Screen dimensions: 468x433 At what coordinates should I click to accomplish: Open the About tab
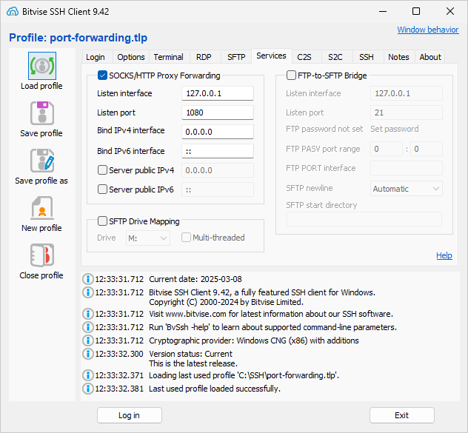pos(430,57)
